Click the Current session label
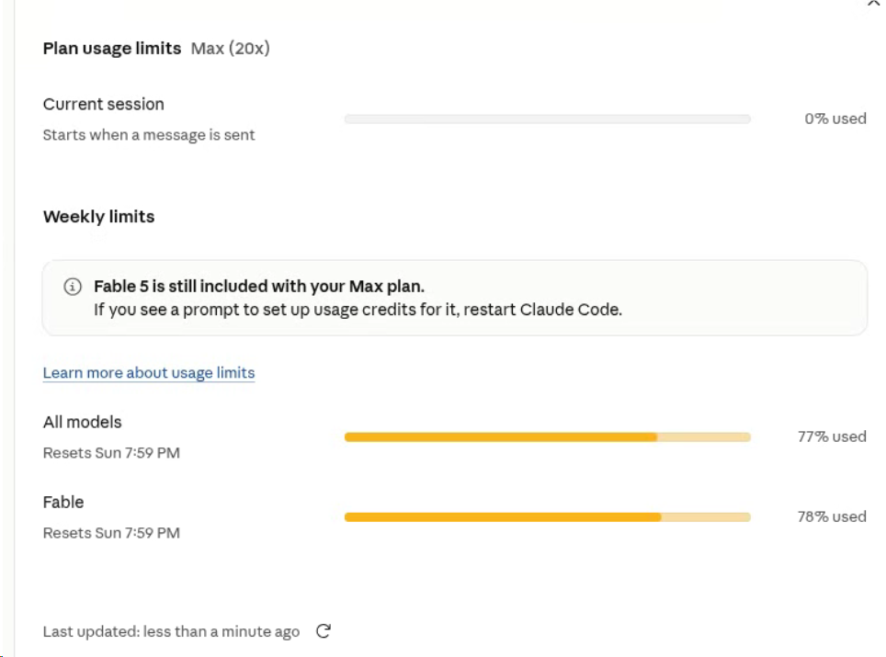The height and width of the screenshot is (657, 886). pos(104,104)
